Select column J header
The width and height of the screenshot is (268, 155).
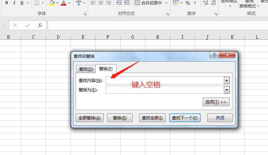[x=207, y=37]
